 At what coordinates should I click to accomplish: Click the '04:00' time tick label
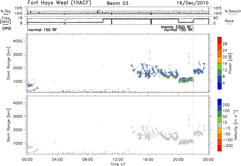point(58,160)
